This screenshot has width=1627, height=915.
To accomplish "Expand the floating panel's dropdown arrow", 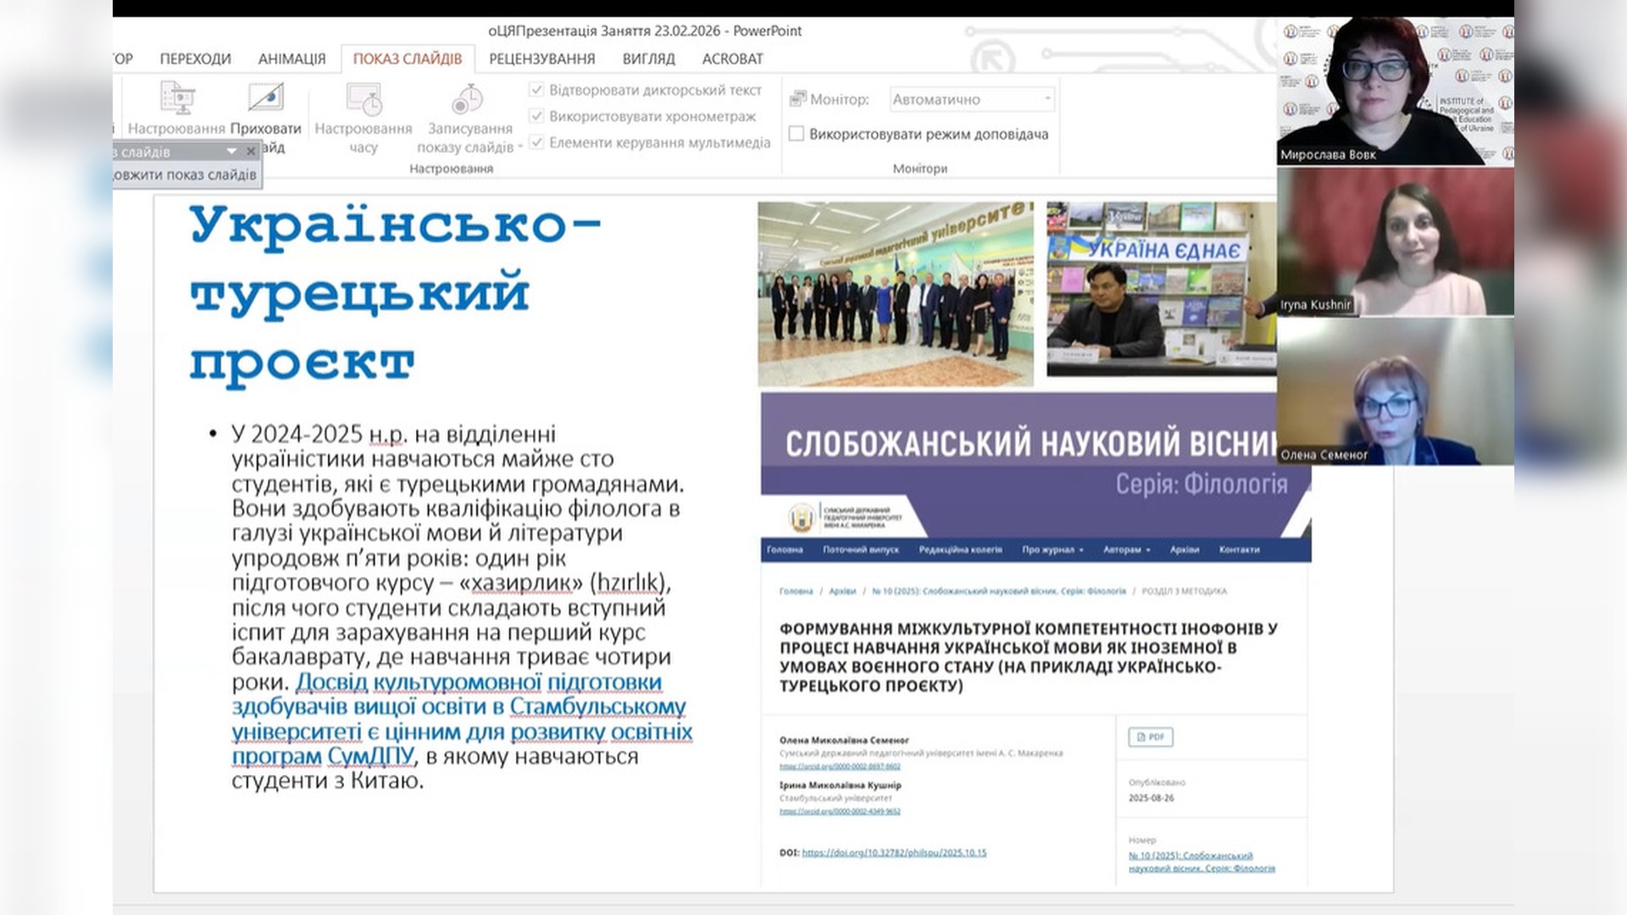I will click(x=231, y=152).
